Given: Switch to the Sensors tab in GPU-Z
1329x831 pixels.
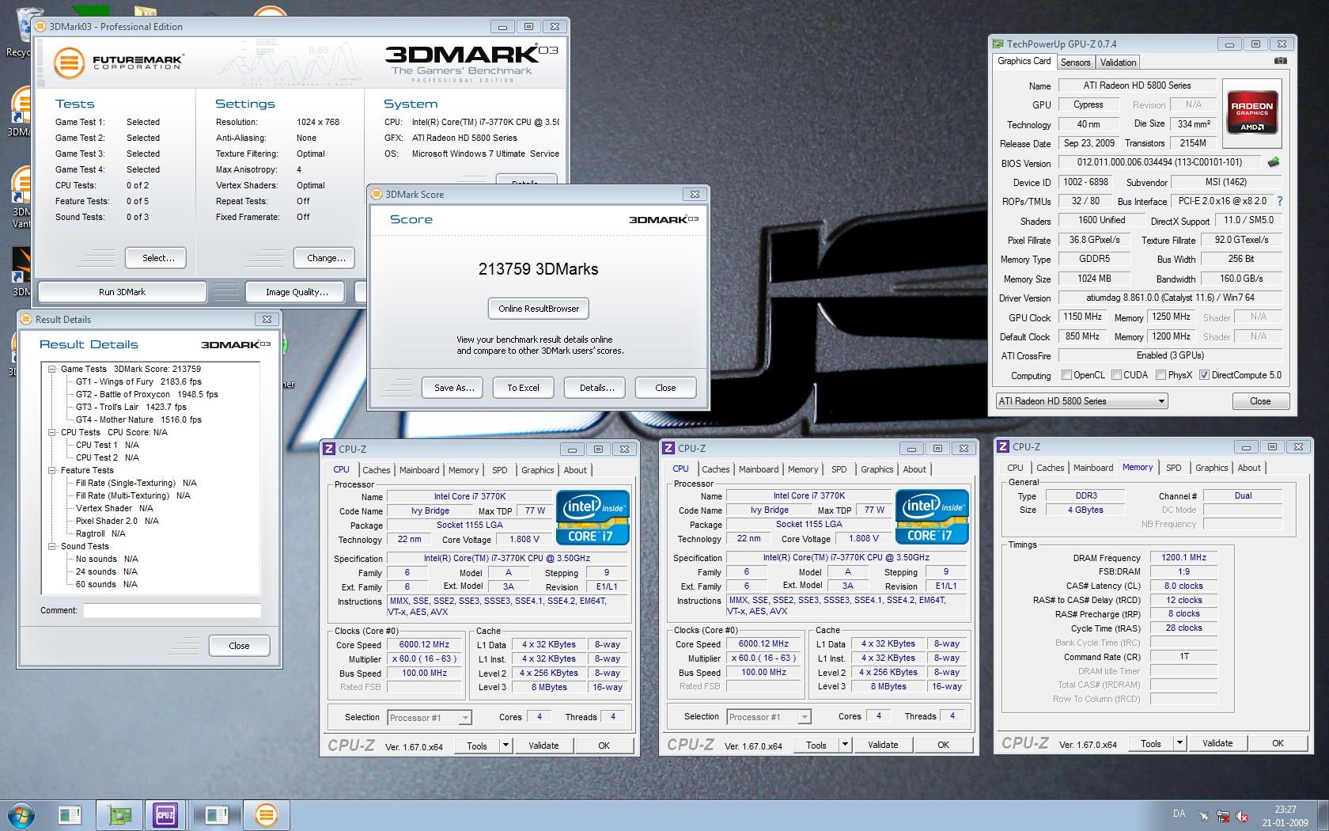Looking at the screenshot, I should tap(1075, 63).
